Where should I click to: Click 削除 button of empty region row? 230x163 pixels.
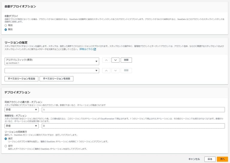[126, 71]
